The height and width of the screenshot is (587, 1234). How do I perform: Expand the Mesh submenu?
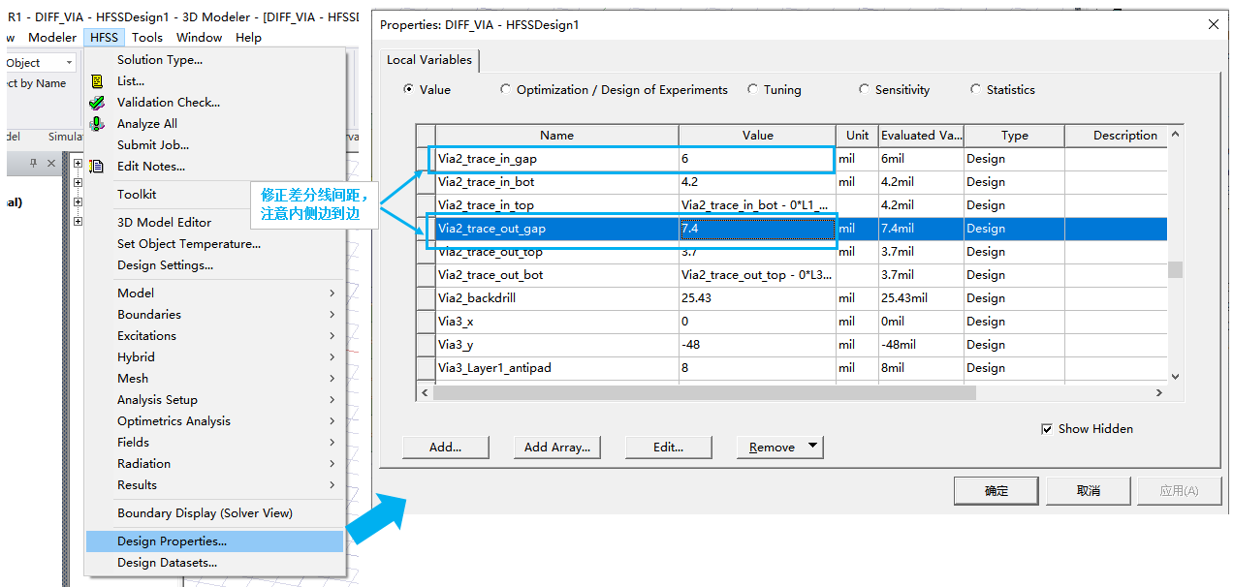332,379
